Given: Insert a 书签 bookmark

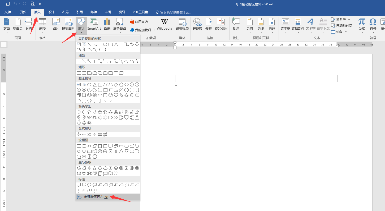Looking at the screenshot, I should pyautogui.click(x=209, y=24).
